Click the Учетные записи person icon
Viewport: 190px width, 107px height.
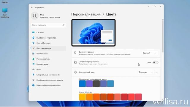[x=33, y=59]
